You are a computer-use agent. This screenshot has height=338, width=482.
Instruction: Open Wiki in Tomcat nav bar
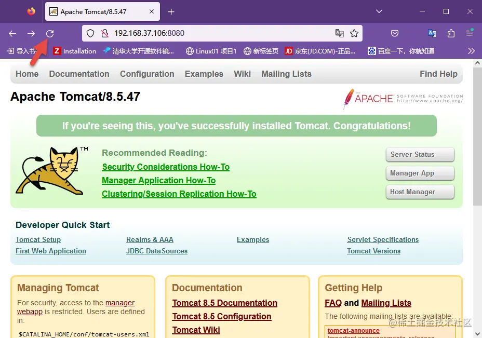242,74
